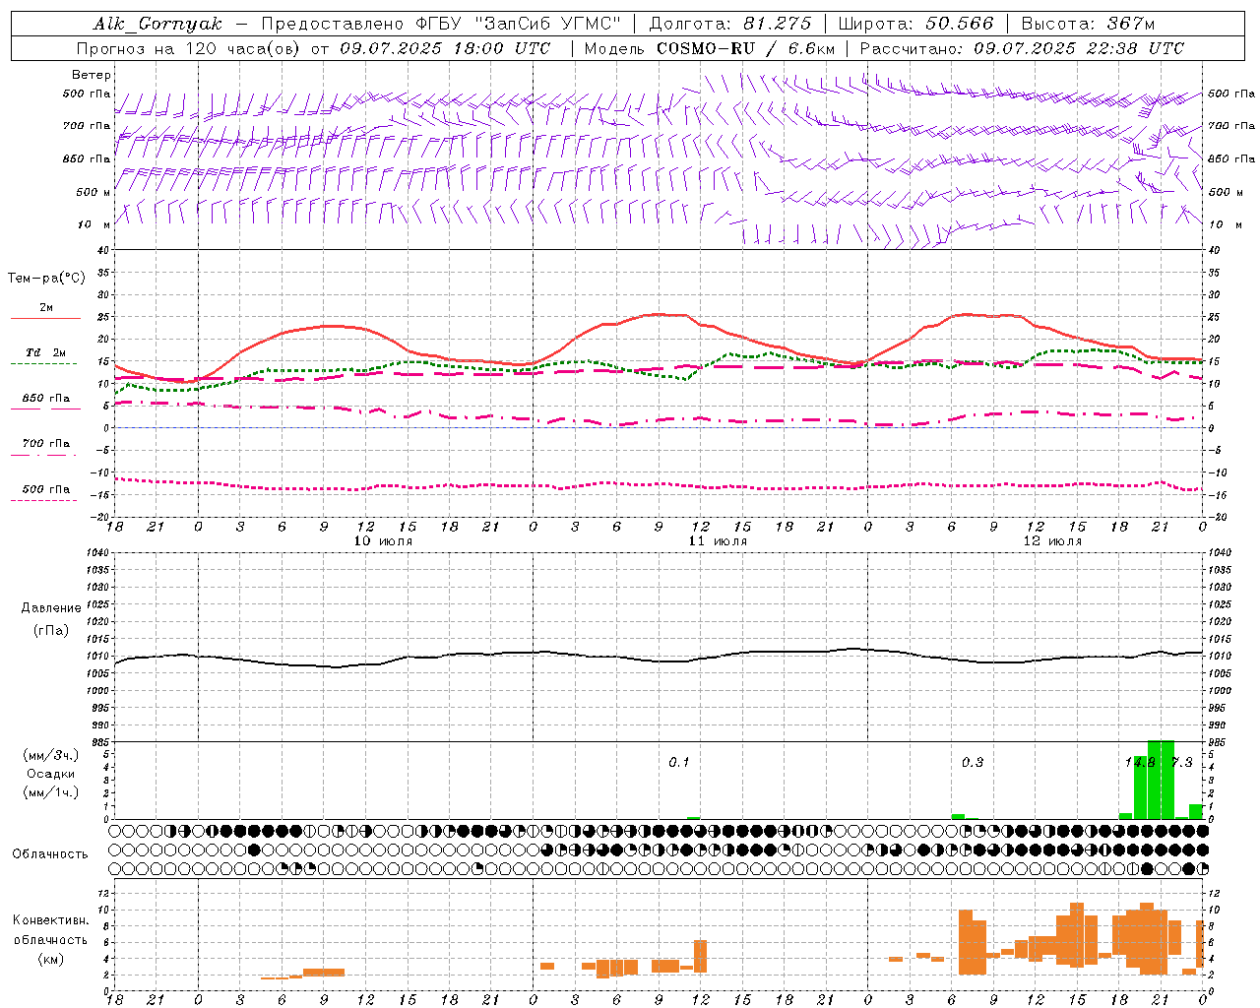The height and width of the screenshot is (1008, 1260).
Task: Click the precipitation value 0.1
Action: click(x=679, y=763)
